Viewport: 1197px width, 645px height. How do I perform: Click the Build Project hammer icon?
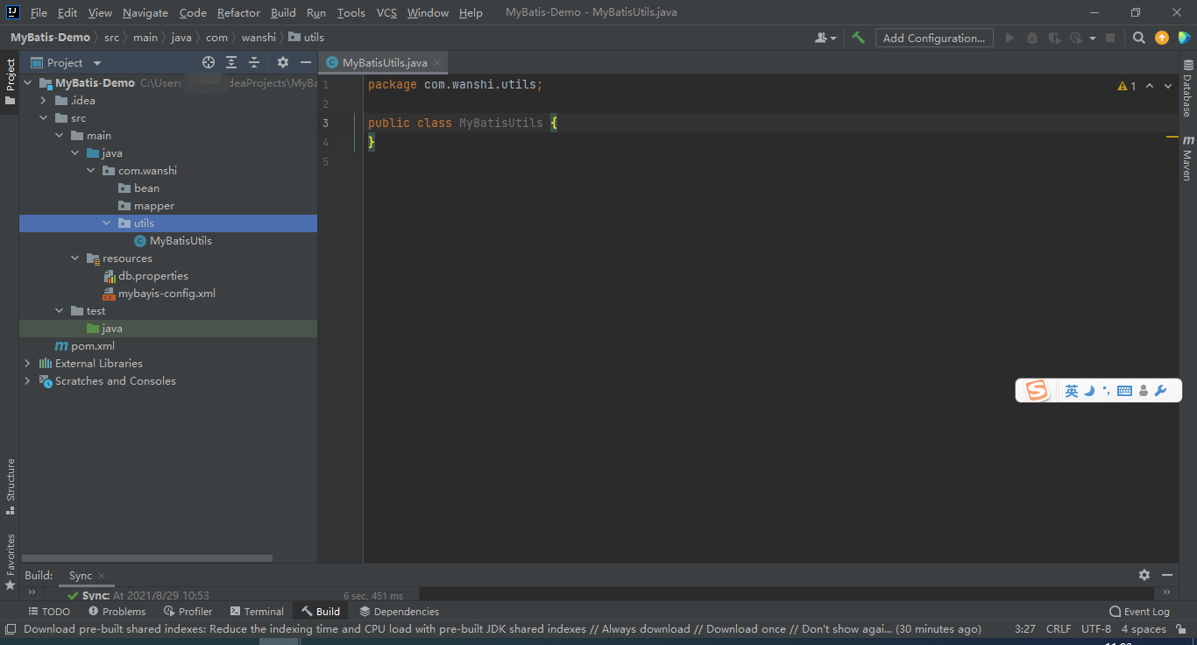point(858,38)
